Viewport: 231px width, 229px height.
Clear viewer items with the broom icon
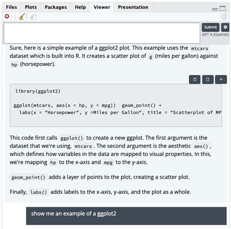(21, 17)
